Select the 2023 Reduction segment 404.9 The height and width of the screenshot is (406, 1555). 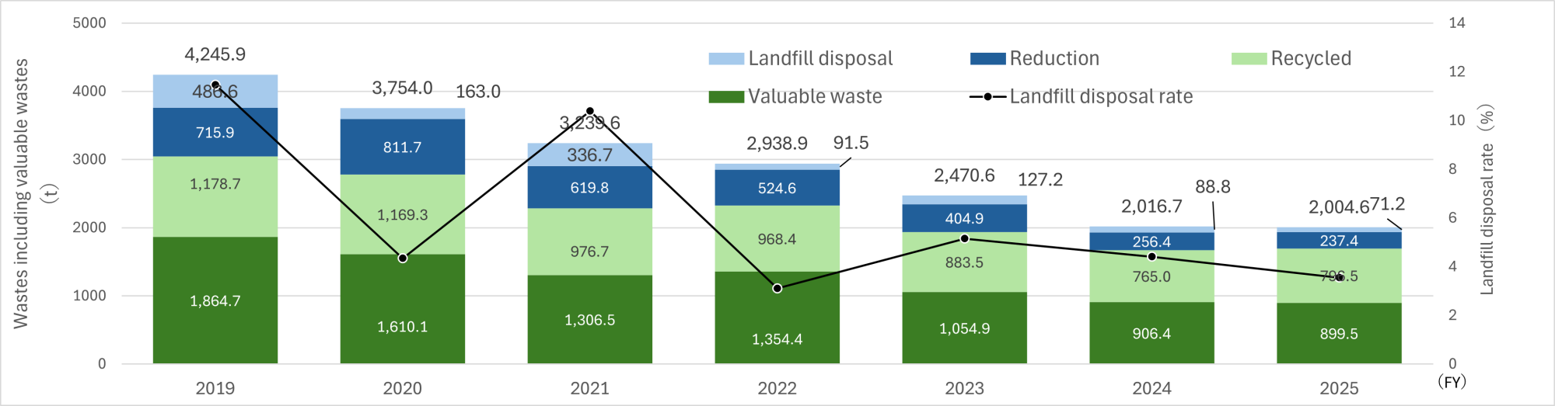pos(964,219)
